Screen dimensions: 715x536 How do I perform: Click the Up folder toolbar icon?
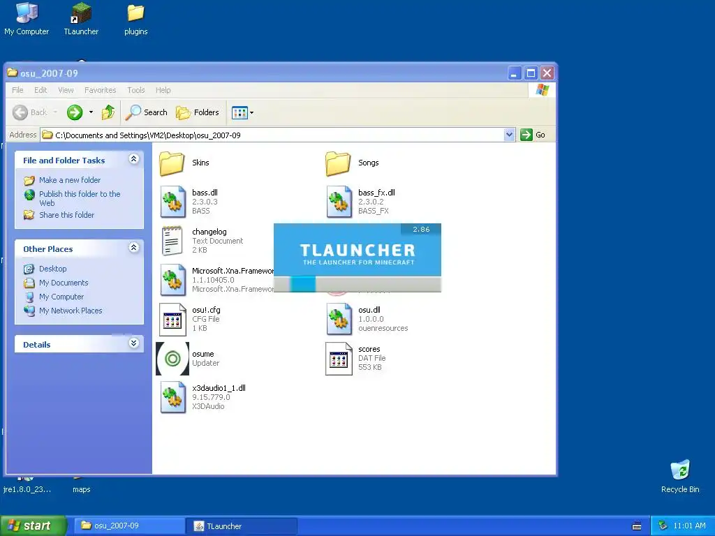[x=108, y=112]
